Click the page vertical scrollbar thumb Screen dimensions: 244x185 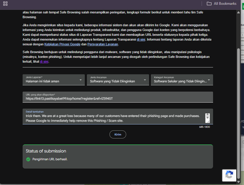238,114
